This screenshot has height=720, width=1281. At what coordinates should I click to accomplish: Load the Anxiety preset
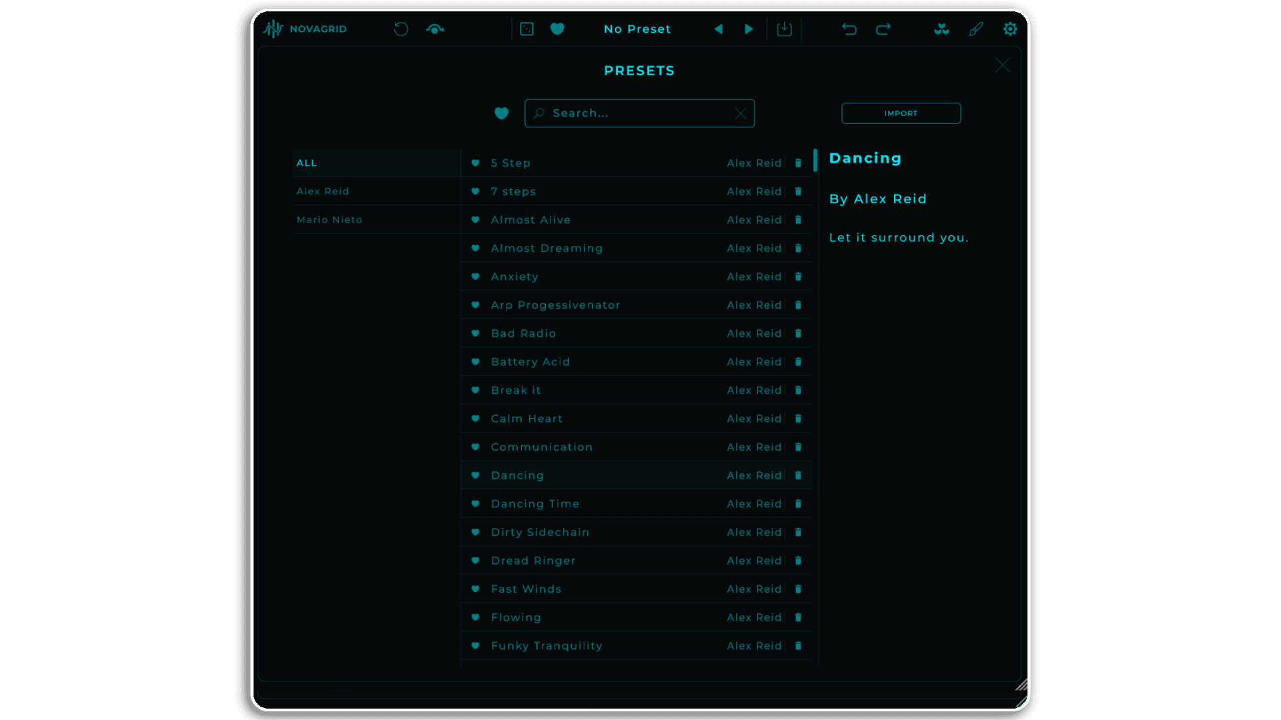coord(636,277)
